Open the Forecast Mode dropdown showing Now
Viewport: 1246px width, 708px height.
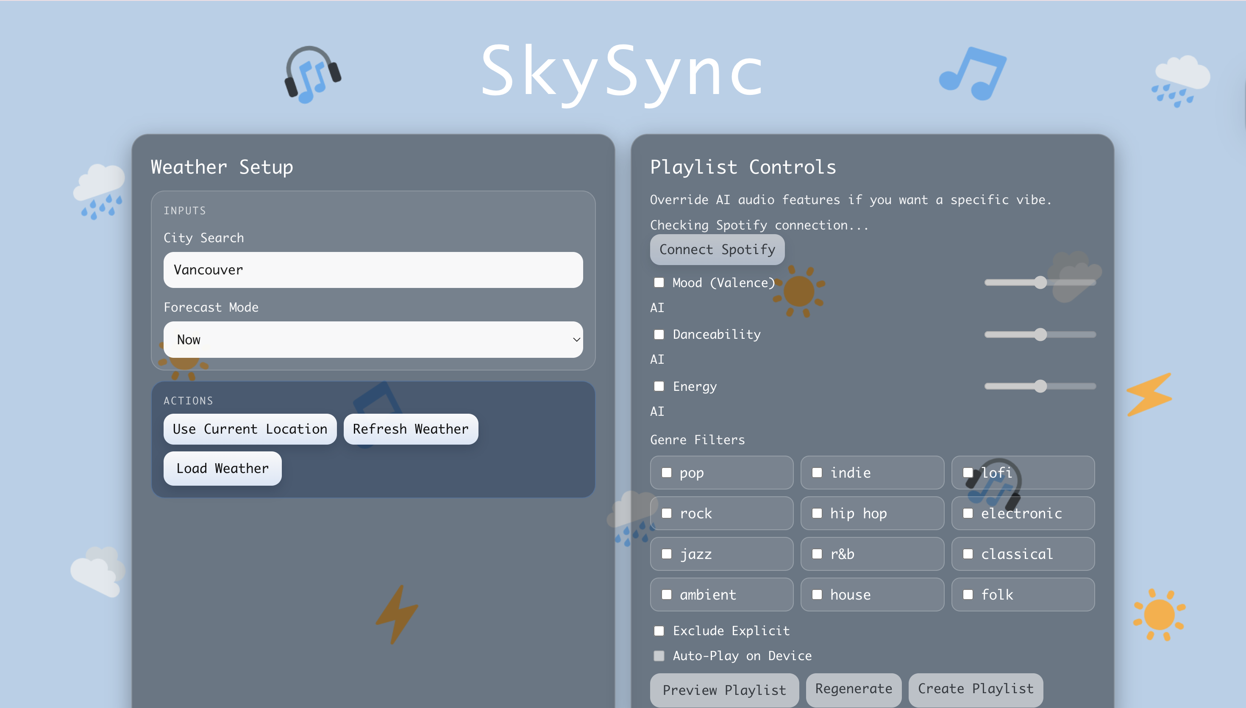(x=373, y=340)
